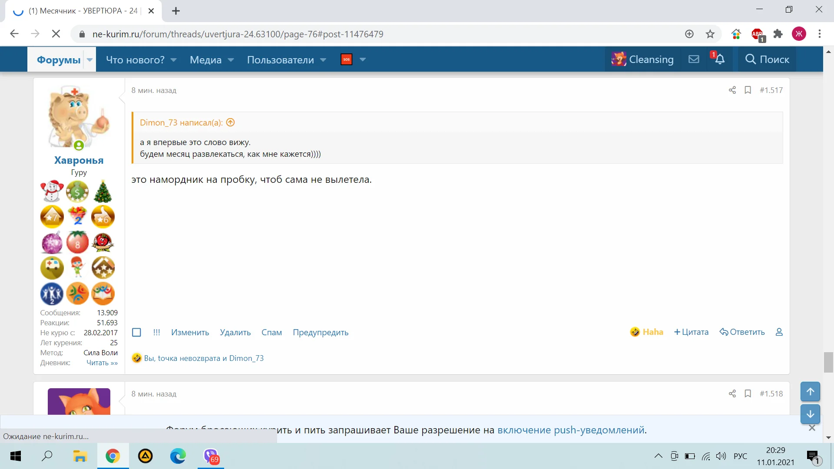834x469 pixels.
Task: Click the Ответить reply link
Action: [x=742, y=332]
